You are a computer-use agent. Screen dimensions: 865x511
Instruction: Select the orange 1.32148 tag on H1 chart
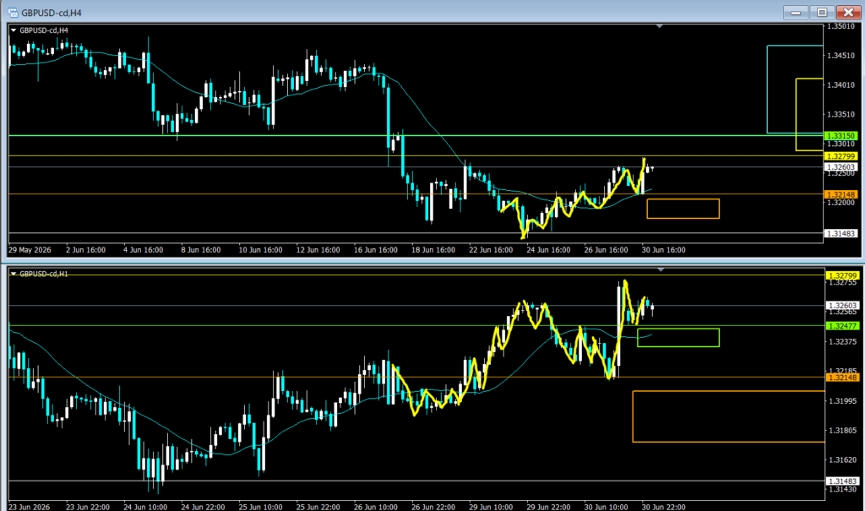coord(842,378)
